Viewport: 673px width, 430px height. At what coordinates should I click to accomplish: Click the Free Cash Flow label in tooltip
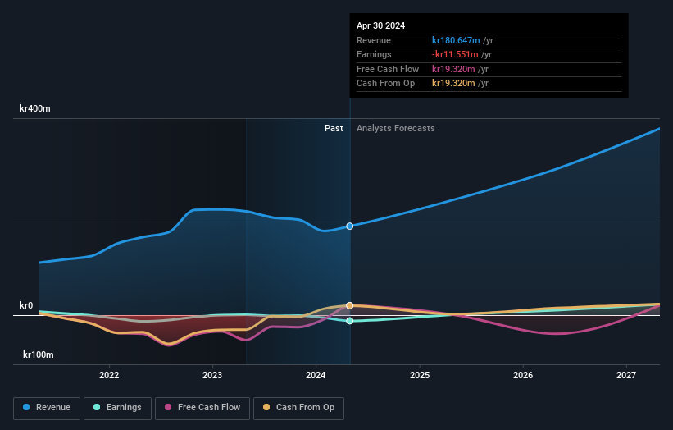click(x=388, y=69)
